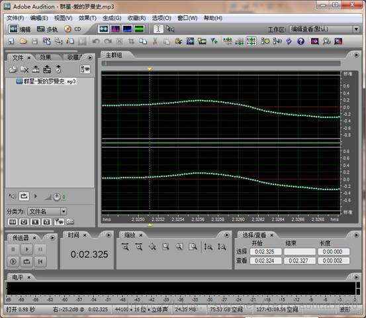
Task: Open the Effects (效果) menu
Action: 87,18
